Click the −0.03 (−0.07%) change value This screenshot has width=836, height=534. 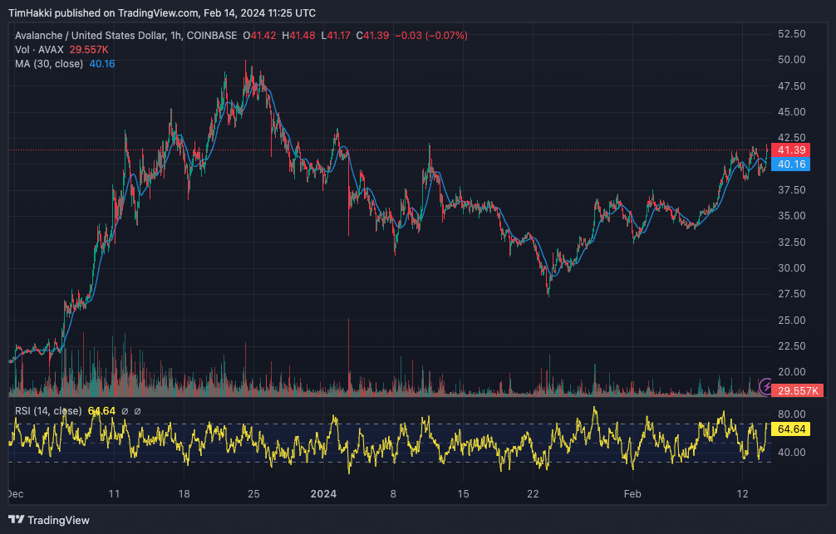tap(431, 36)
